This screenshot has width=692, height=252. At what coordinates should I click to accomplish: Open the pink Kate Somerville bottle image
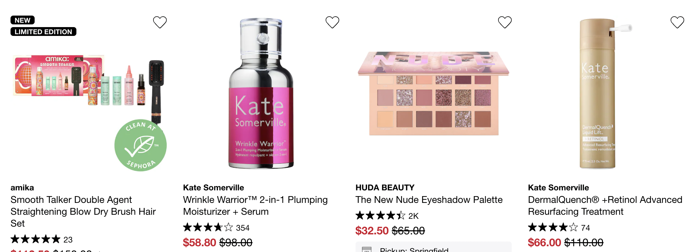(261, 93)
